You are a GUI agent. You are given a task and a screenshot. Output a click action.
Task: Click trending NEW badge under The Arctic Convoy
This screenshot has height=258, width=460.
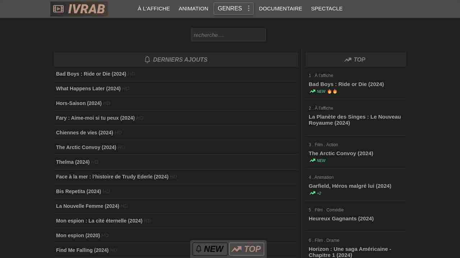(x=318, y=161)
